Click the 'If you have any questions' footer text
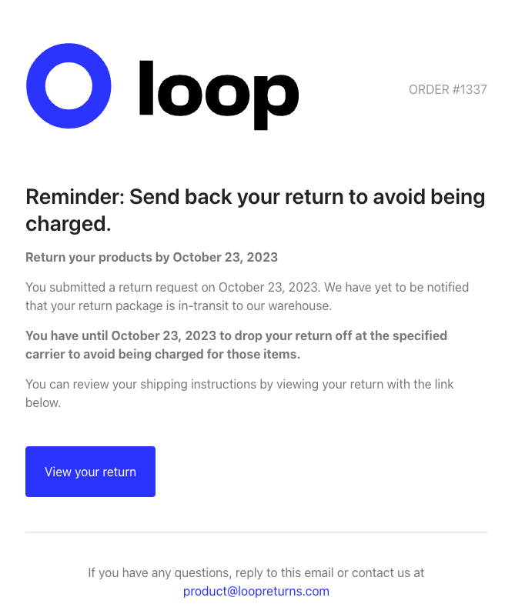 tap(256, 573)
